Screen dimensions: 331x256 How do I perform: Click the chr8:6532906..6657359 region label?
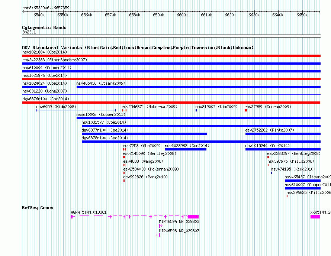[x=46, y=8]
